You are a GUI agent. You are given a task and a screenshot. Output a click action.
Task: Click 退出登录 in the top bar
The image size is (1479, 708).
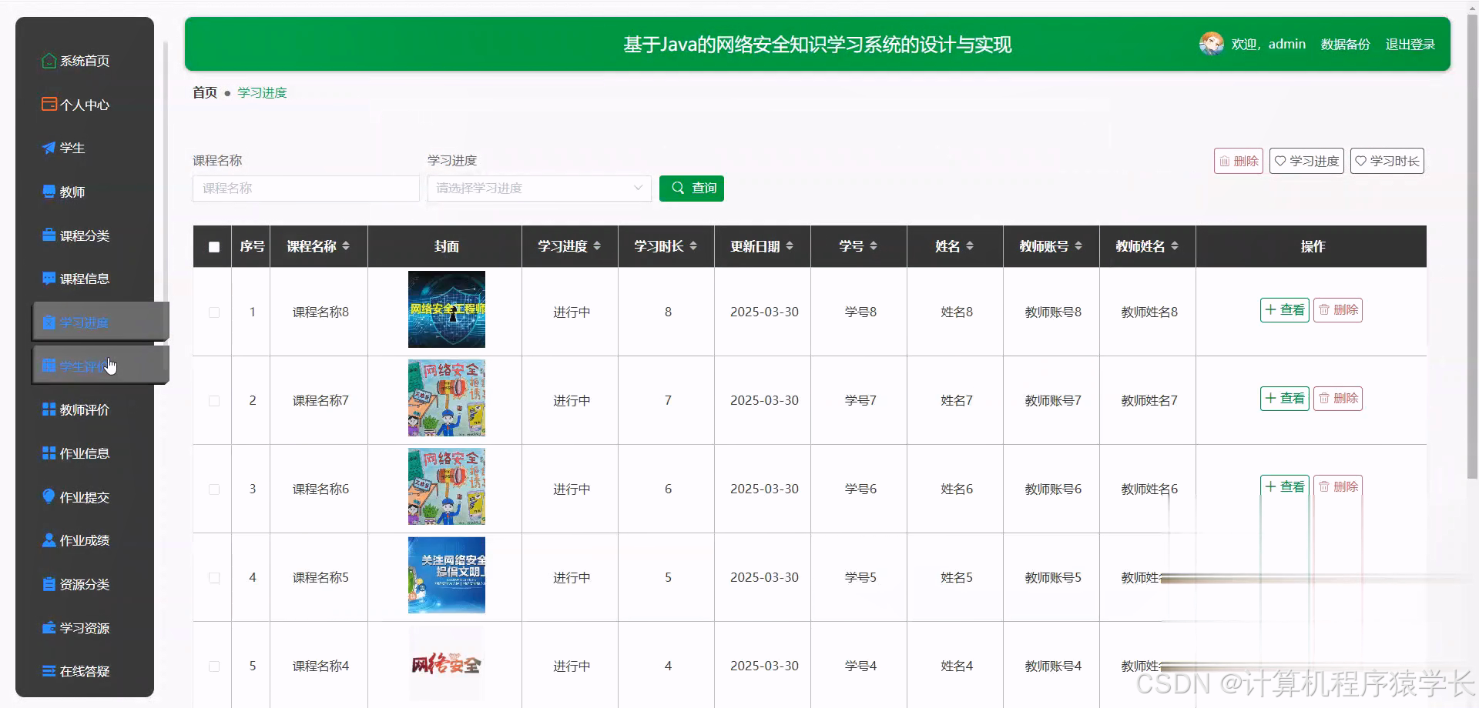point(1410,44)
